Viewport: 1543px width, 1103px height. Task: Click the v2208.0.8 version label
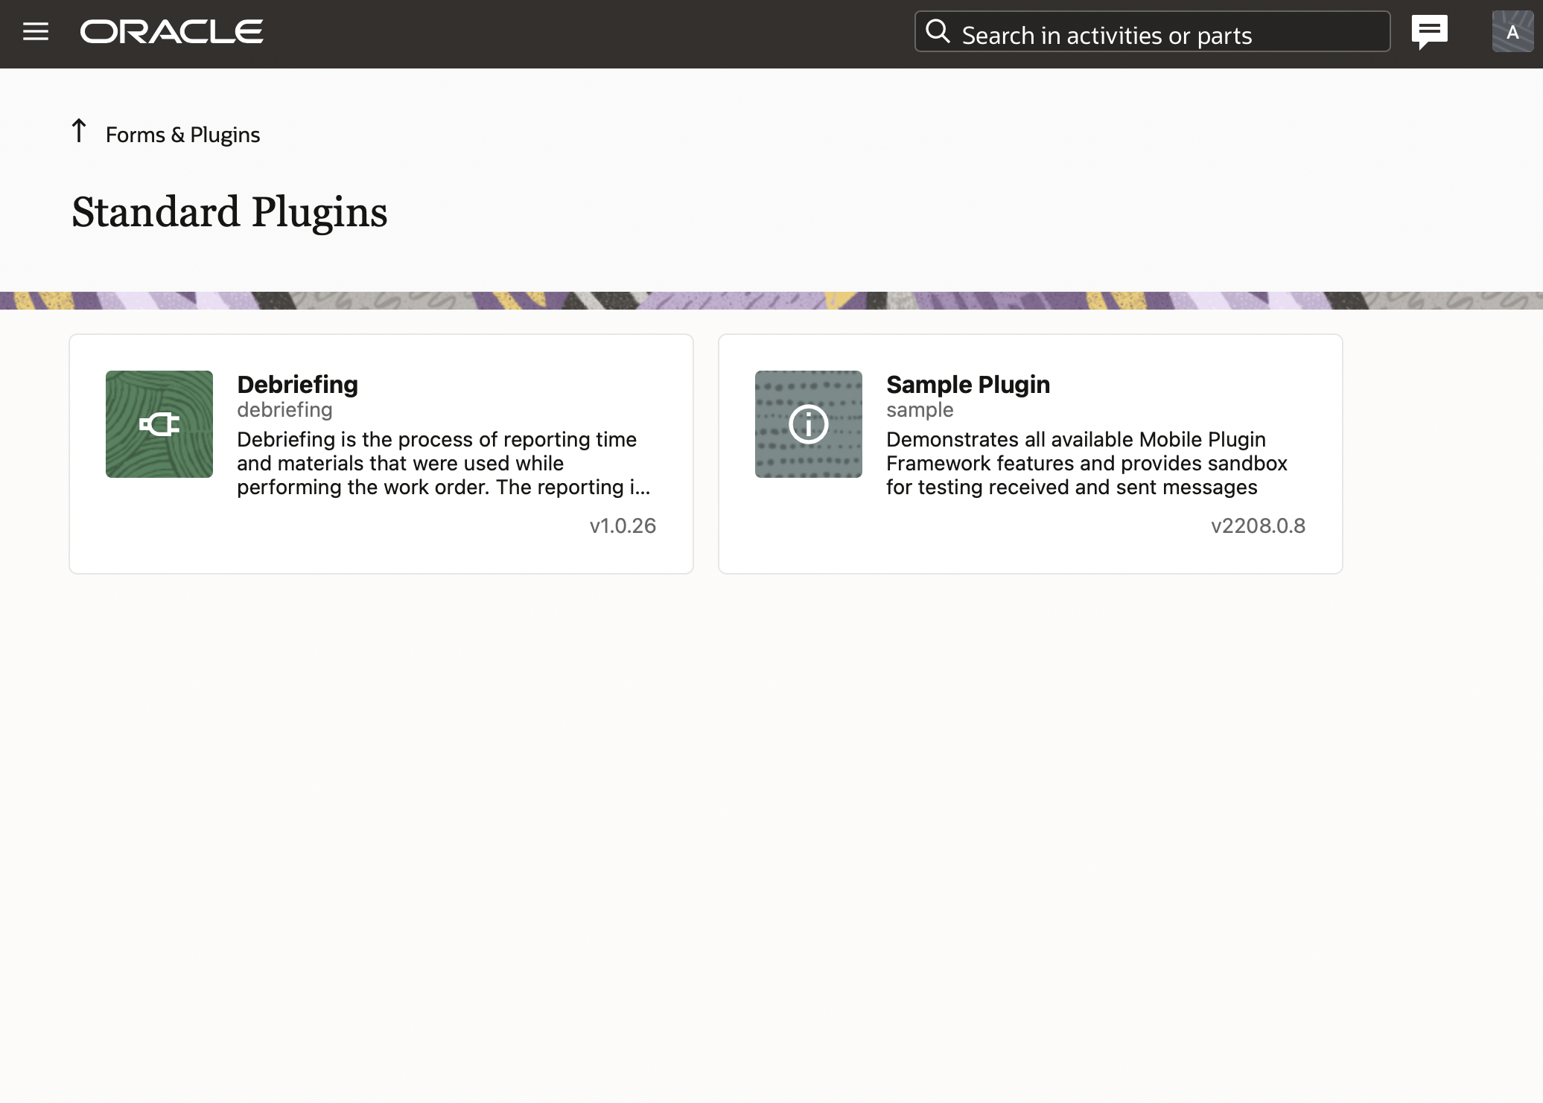[x=1258, y=526]
